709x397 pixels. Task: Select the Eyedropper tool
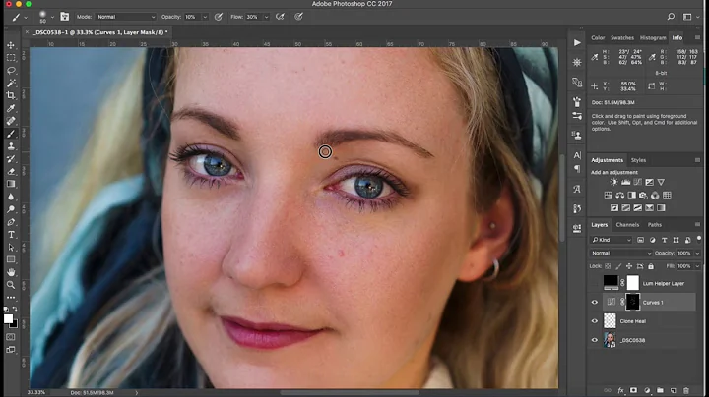point(11,108)
